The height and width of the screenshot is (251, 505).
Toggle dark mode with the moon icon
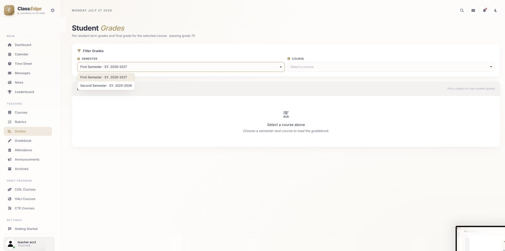(496, 10)
